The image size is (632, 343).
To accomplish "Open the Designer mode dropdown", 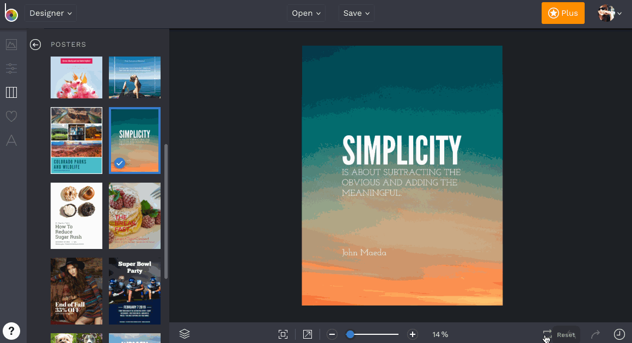I will [51, 13].
